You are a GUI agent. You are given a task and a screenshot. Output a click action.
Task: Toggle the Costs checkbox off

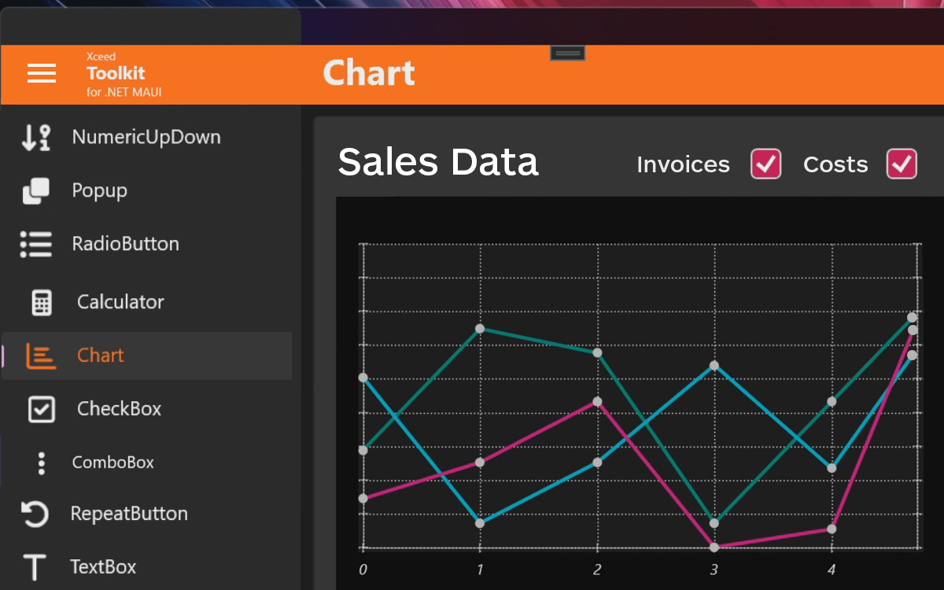pos(902,164)
